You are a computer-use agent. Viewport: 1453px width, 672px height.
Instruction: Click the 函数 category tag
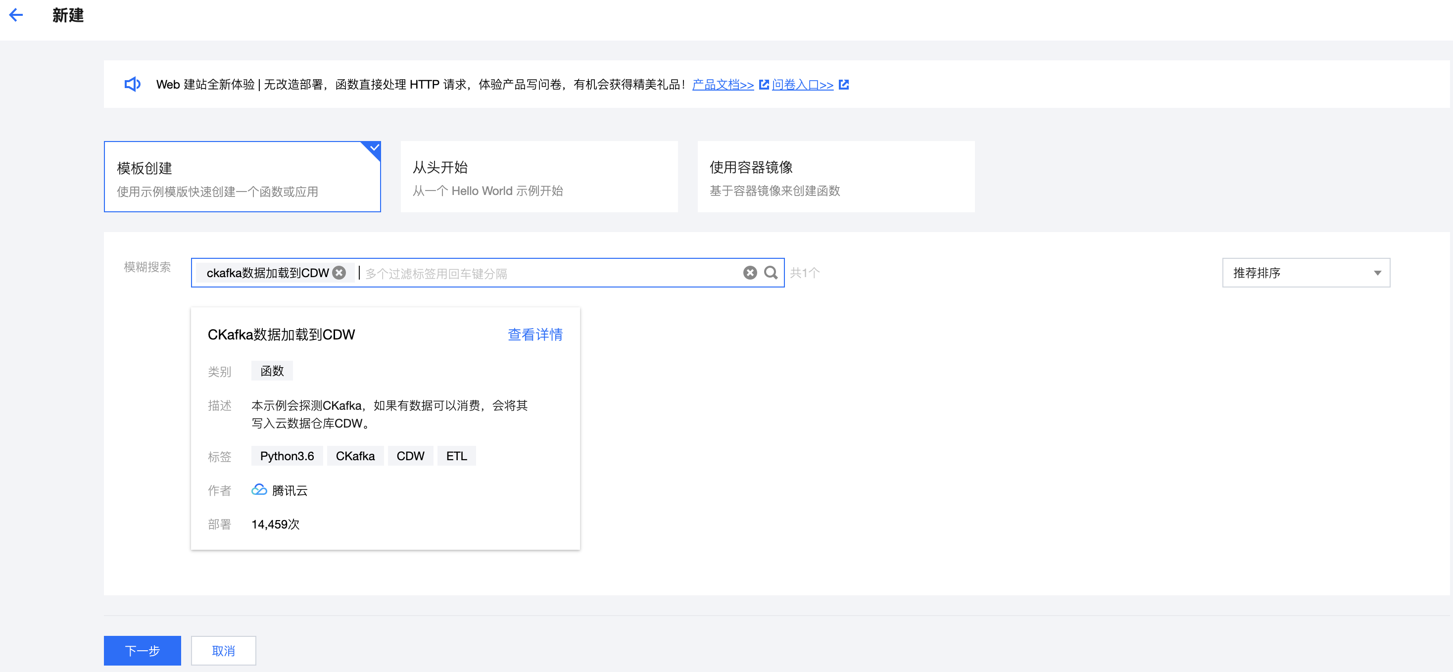(272, 371)
